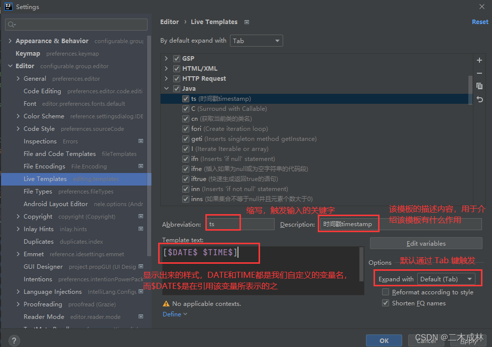Collapse the Editor settings section
This screenshot has height=347, width=492.
(10, 66)
